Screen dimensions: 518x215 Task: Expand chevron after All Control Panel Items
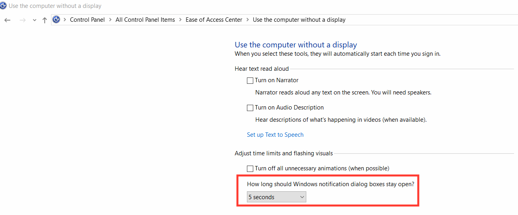[x=180, y=20]
